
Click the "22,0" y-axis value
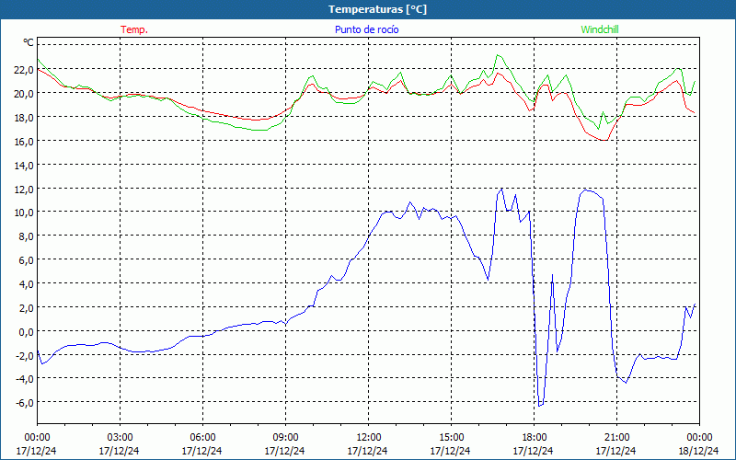pyautogui.click(x=24, y=70)
